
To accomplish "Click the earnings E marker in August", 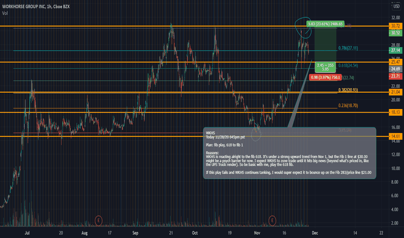I will pyautogui.click(x=98, y=221).
